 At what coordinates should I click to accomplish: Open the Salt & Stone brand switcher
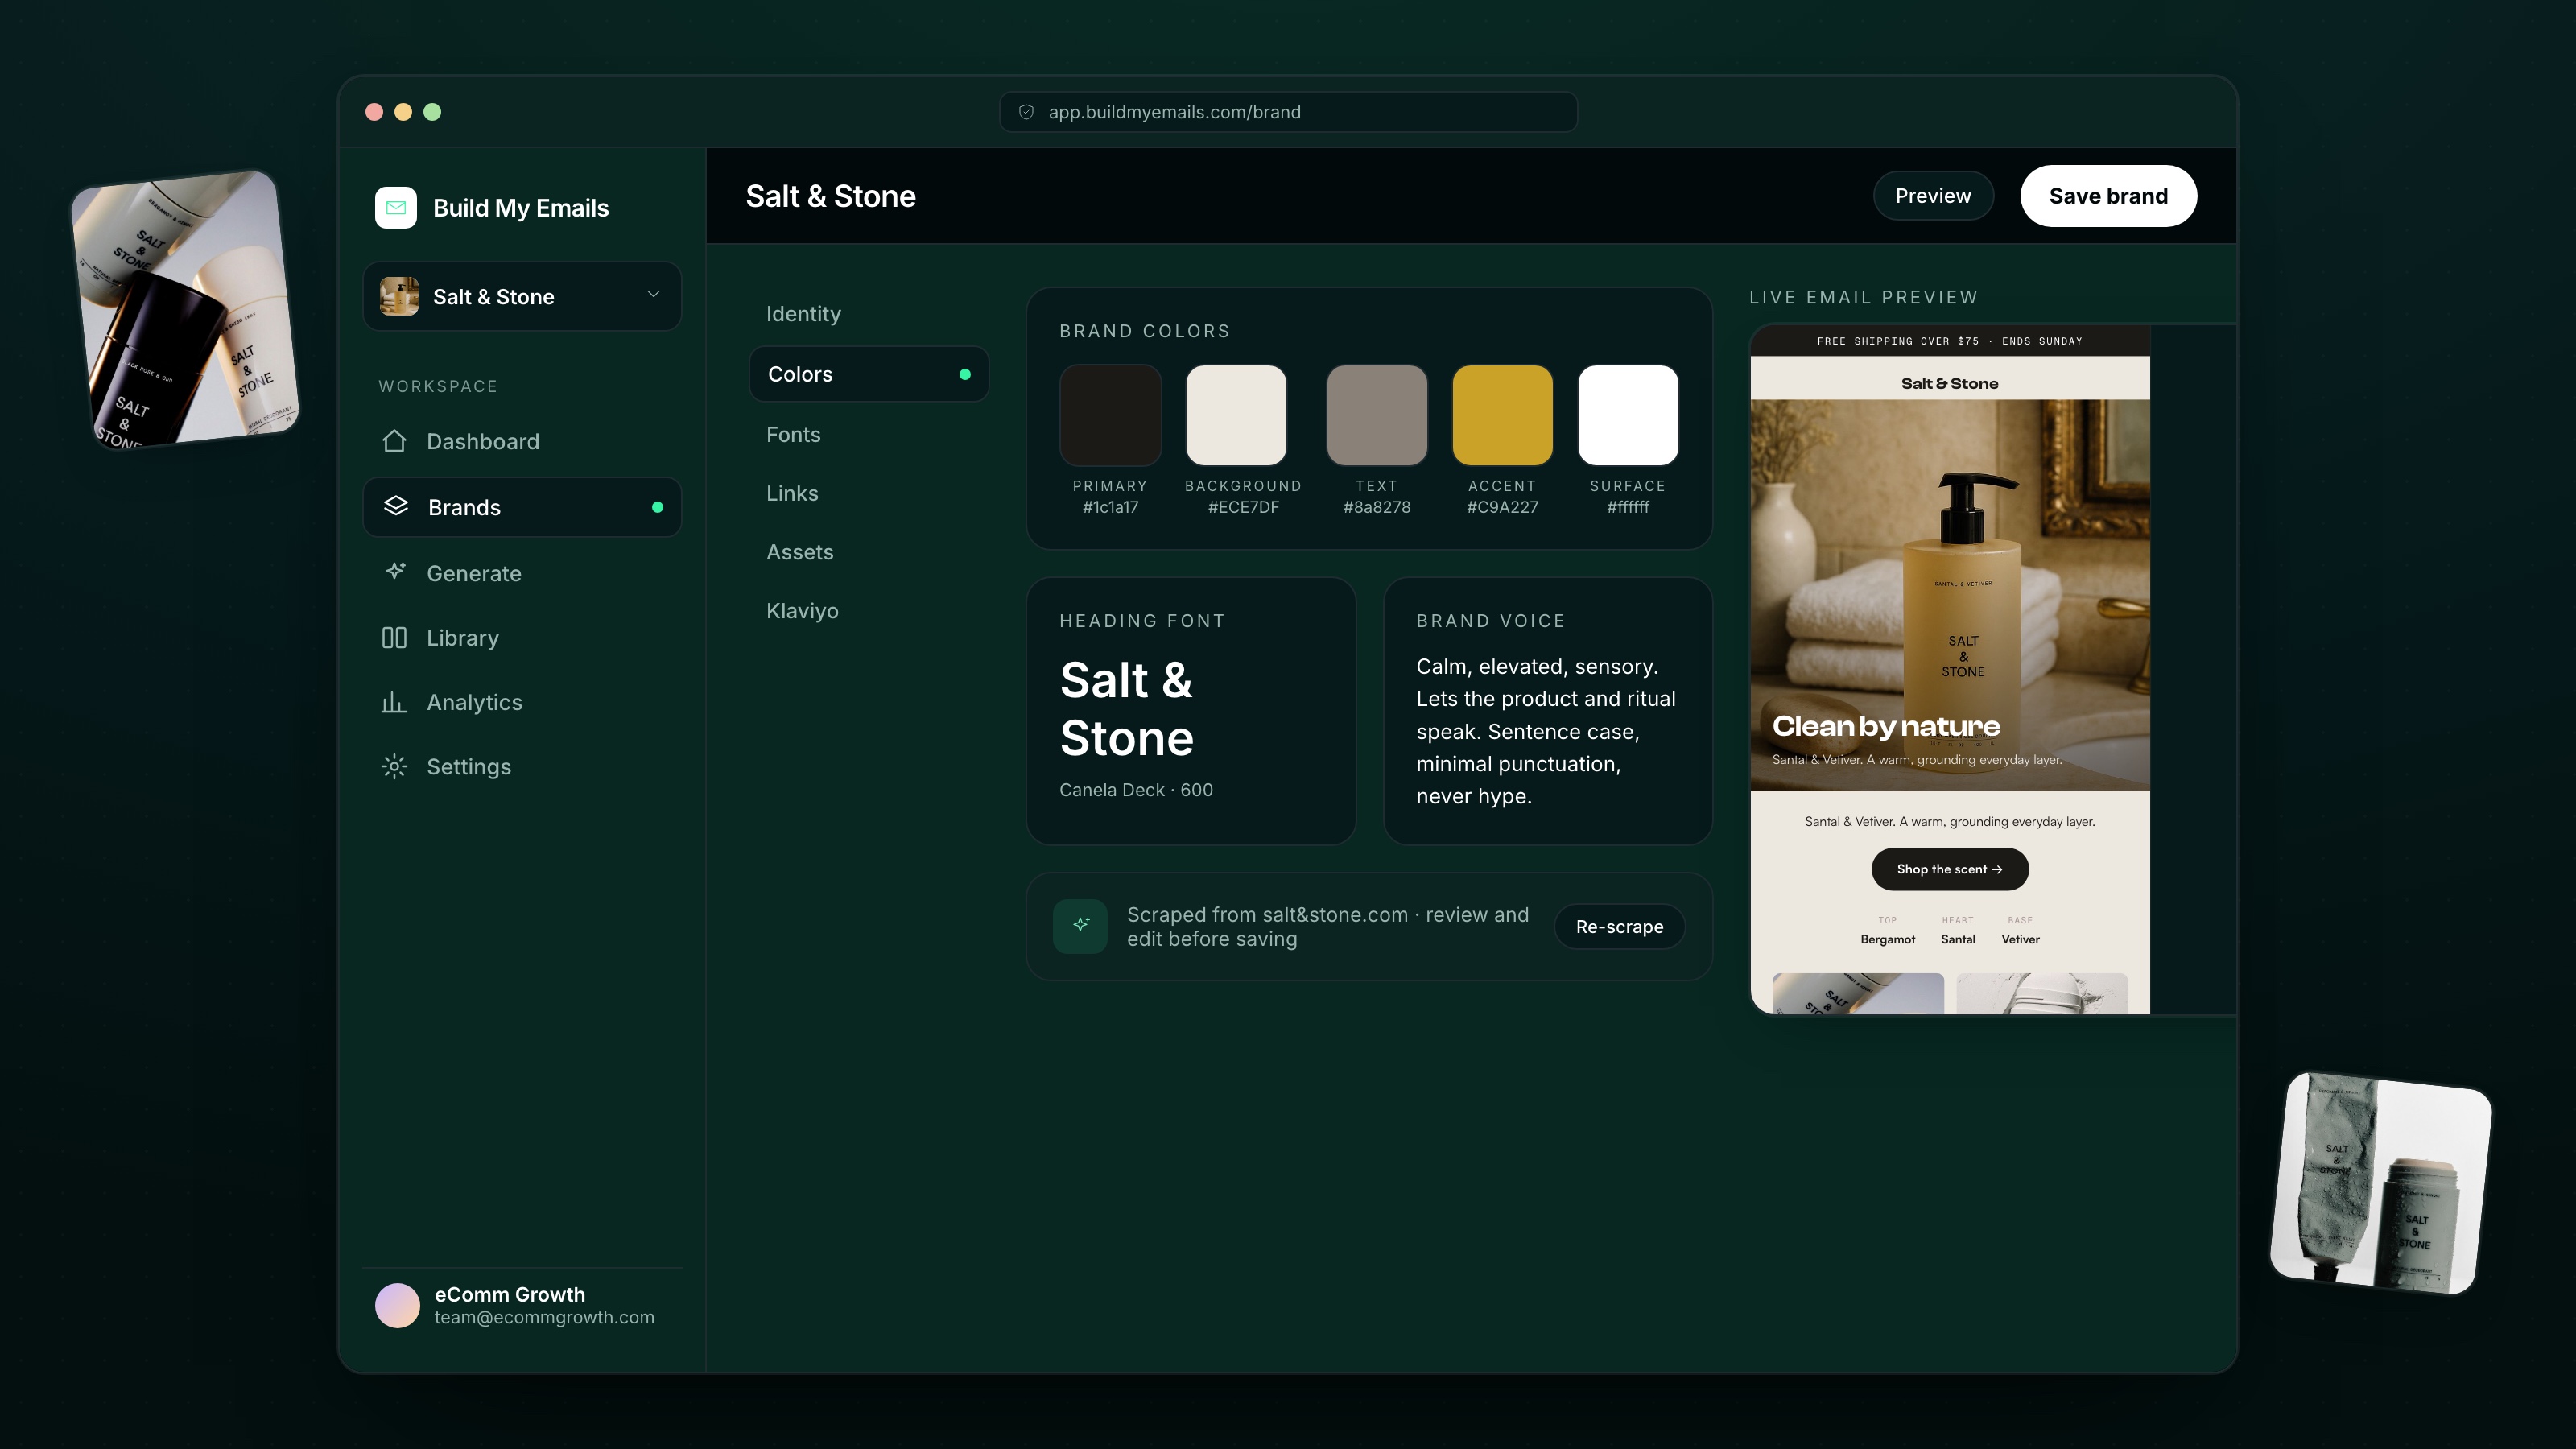(522, 296)
